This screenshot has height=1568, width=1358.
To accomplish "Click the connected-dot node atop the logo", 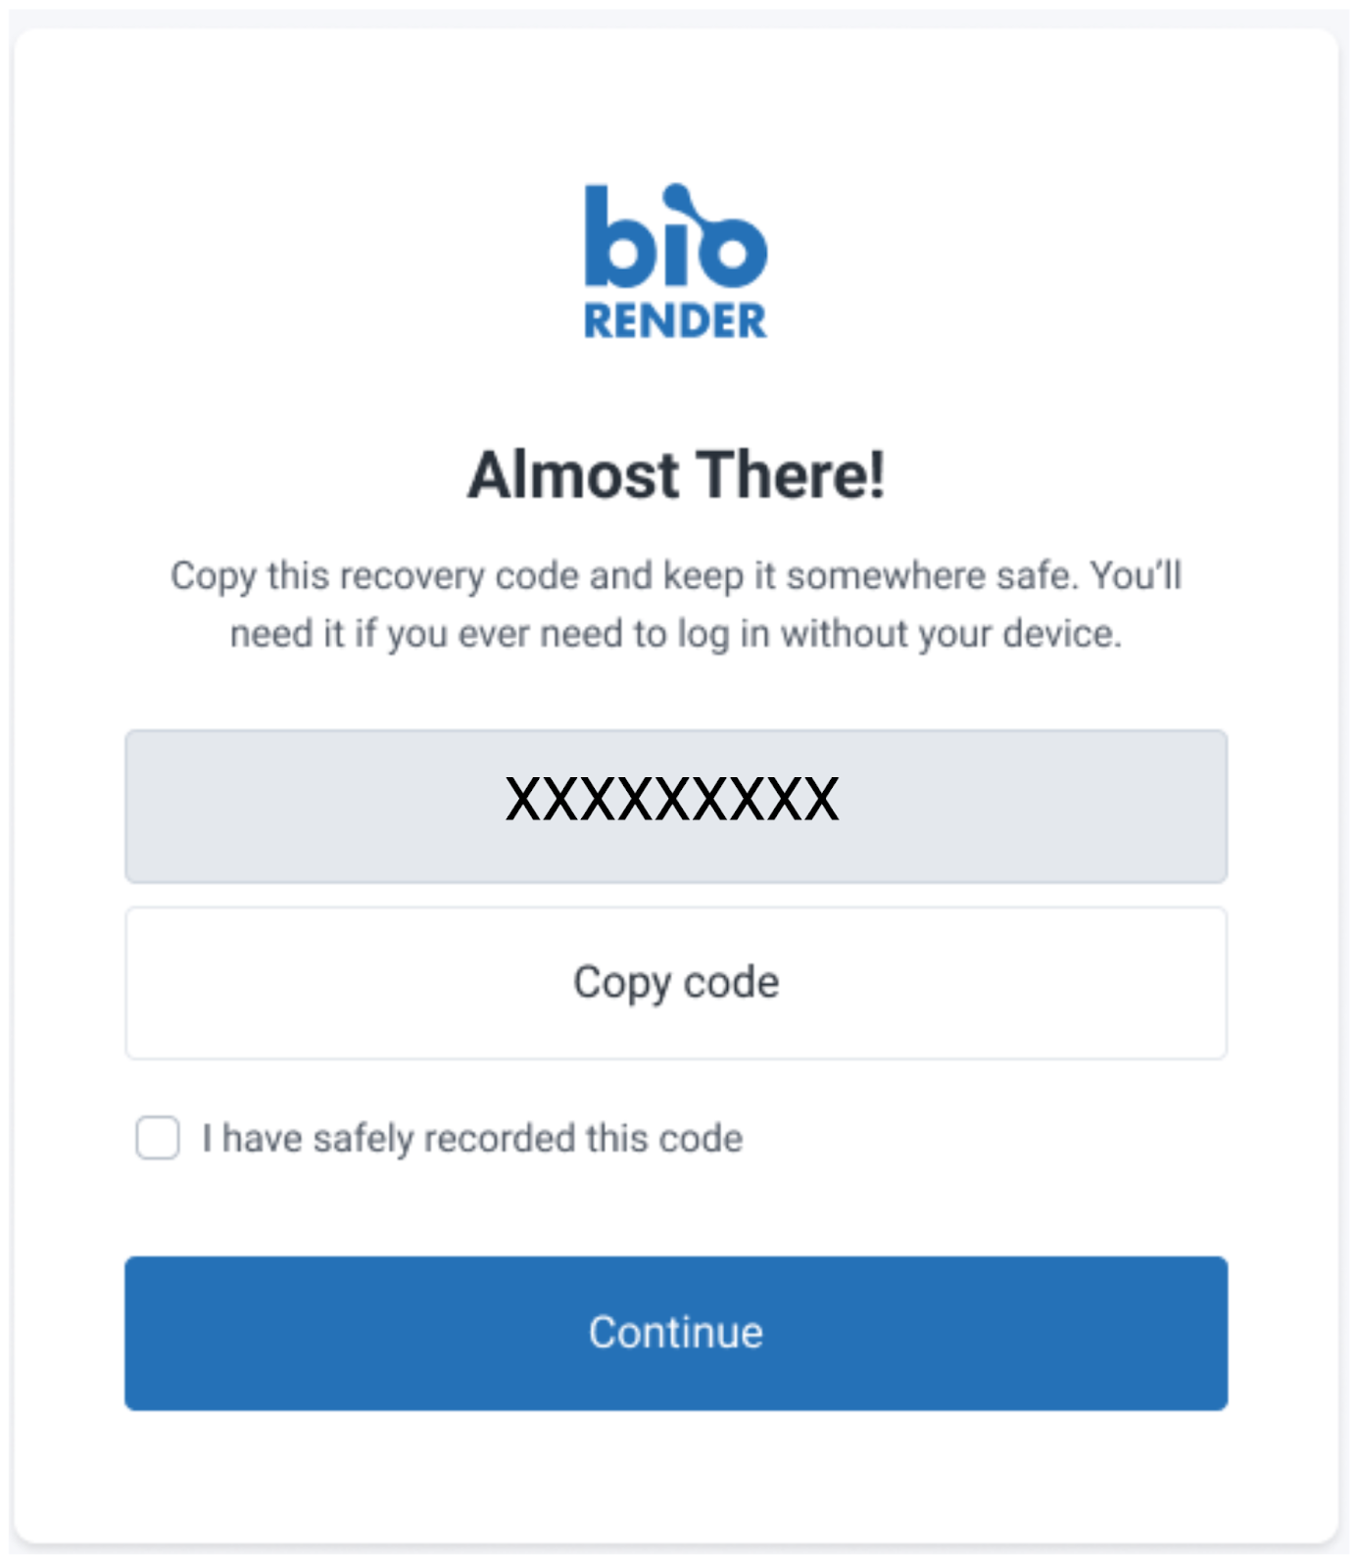I will point(678,196).
